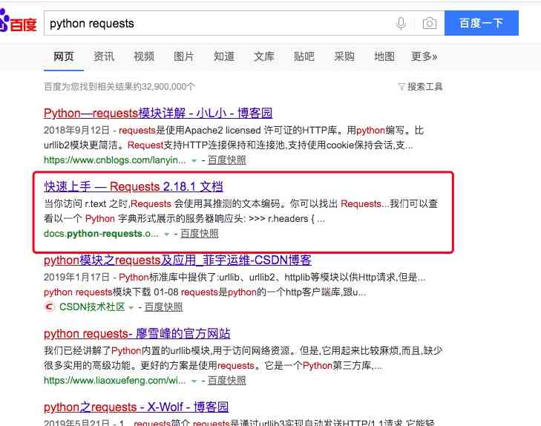
Task: Click the microphone voice search icon
Action: click(x=401, y=24)
